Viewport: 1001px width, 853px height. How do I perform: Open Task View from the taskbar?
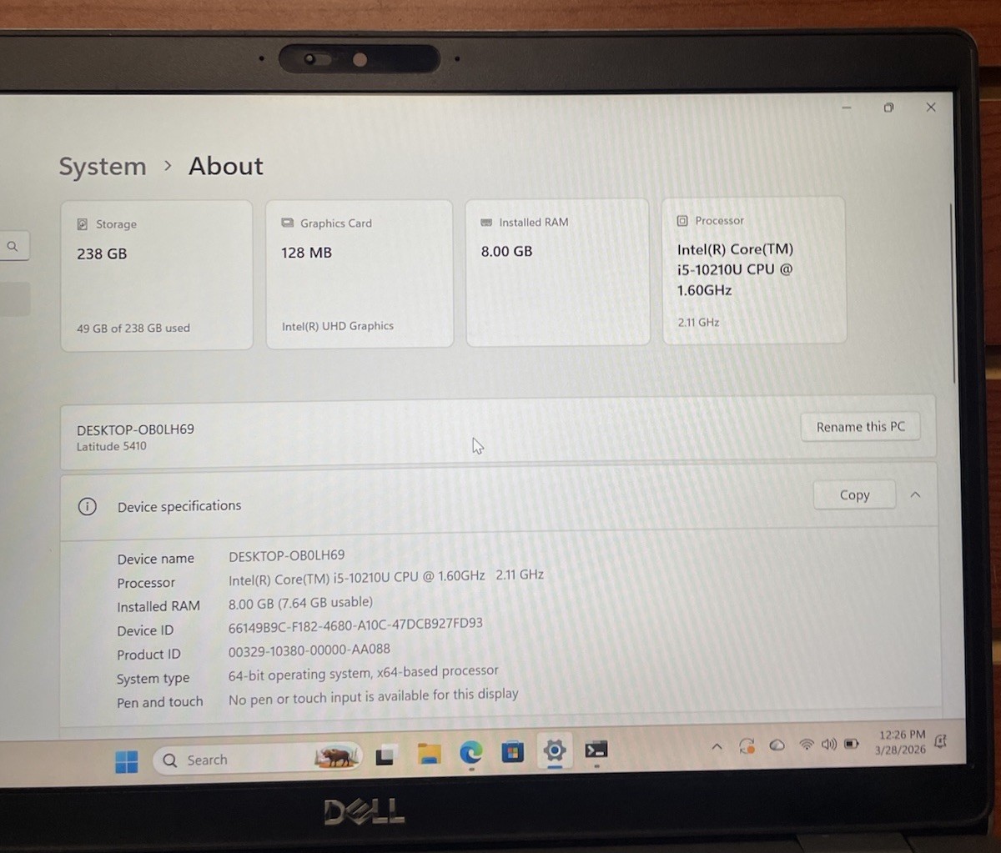pos(385,756)
